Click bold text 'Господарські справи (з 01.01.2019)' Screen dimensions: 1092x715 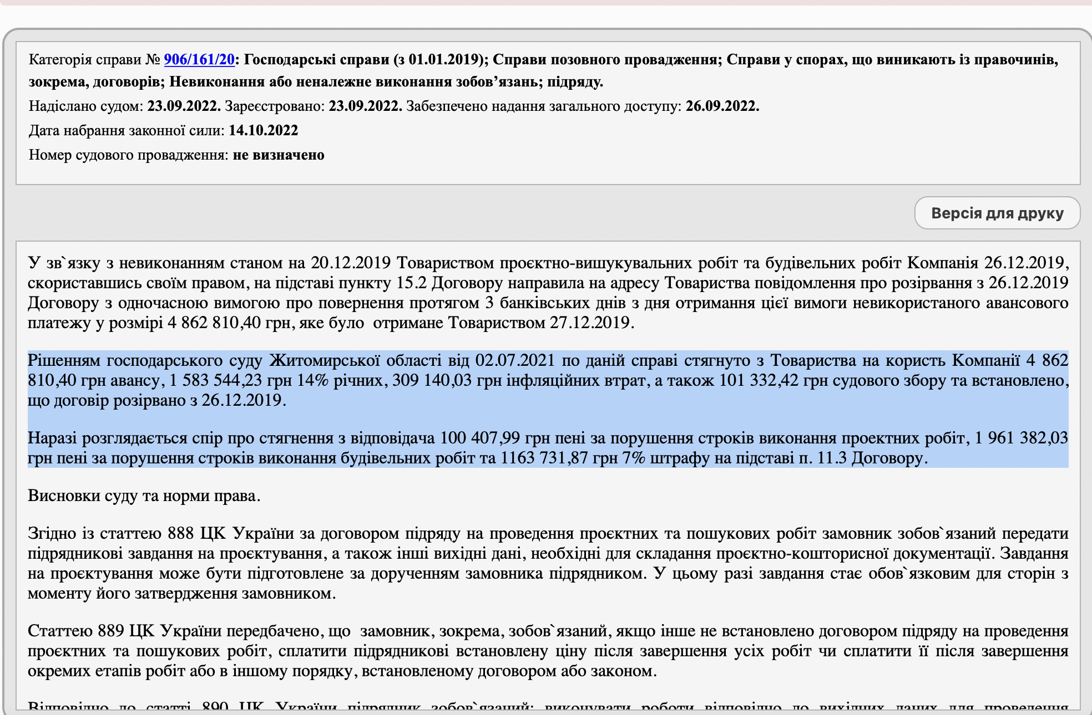click(x=365, y=59)
